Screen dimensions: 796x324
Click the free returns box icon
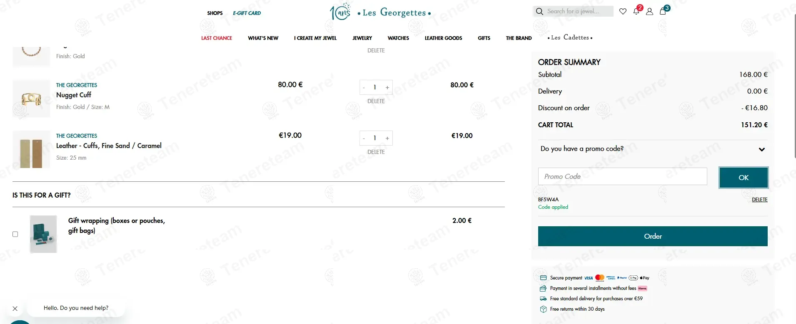coord(543,309)
